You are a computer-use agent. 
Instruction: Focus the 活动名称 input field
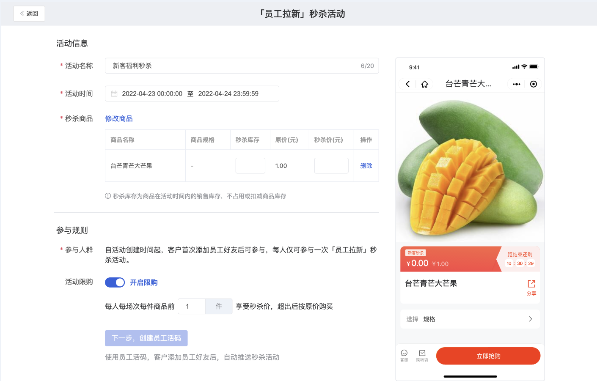pos(242,66)
